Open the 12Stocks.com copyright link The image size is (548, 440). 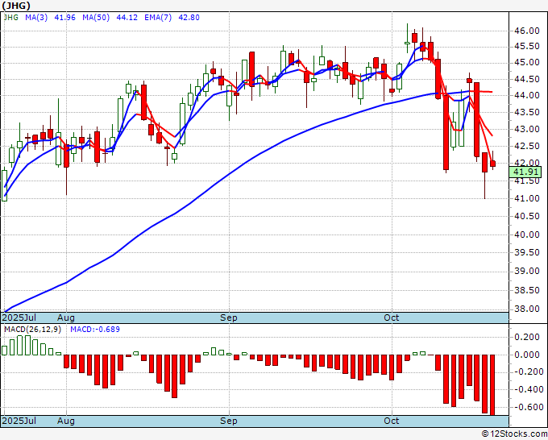coord(514,434)
